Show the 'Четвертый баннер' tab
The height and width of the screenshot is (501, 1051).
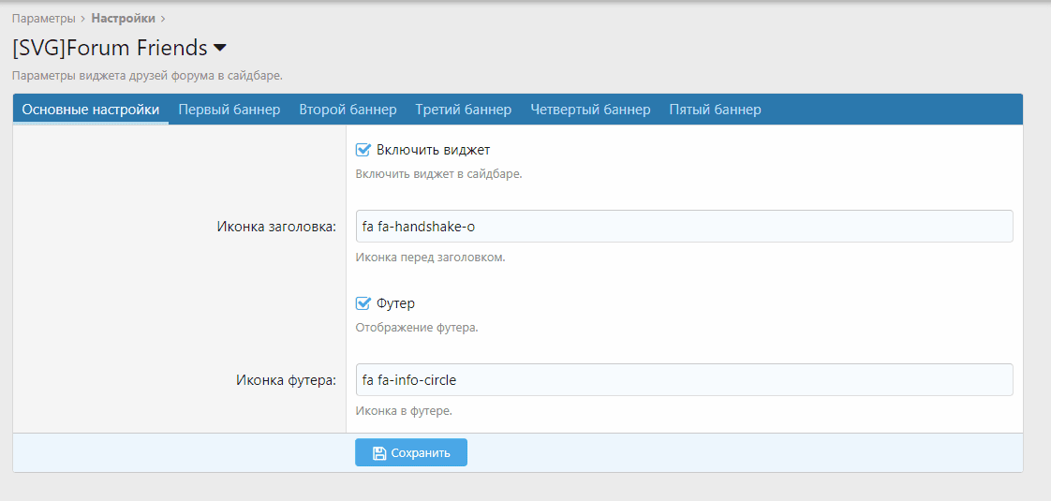point(590,110)
